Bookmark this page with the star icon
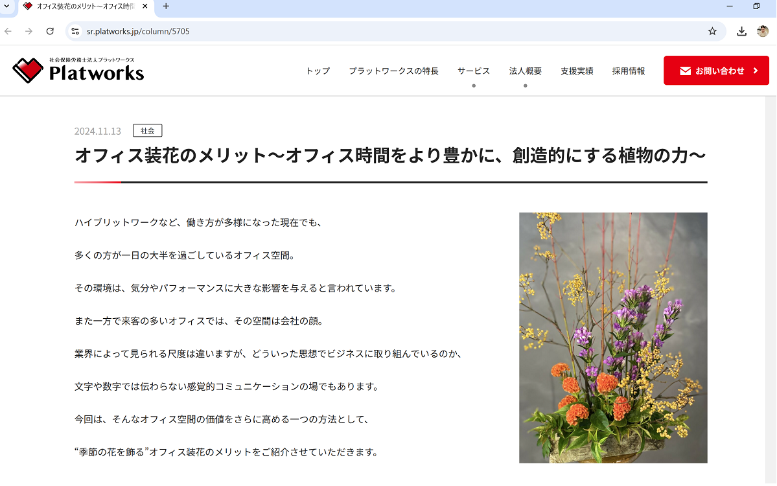This screenshot has width=777, height=486. click(712, 31)
